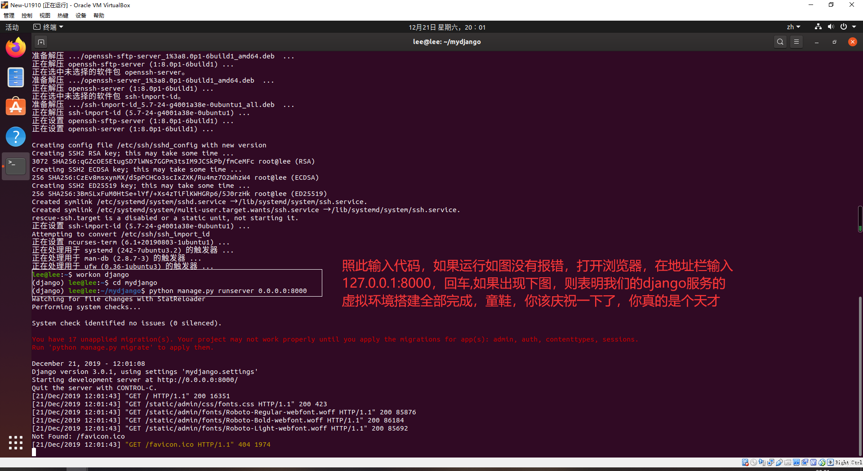Click VirtualBox CPU status icon
The height and width of the screenshot is (471, 863).
coord(813,462)
